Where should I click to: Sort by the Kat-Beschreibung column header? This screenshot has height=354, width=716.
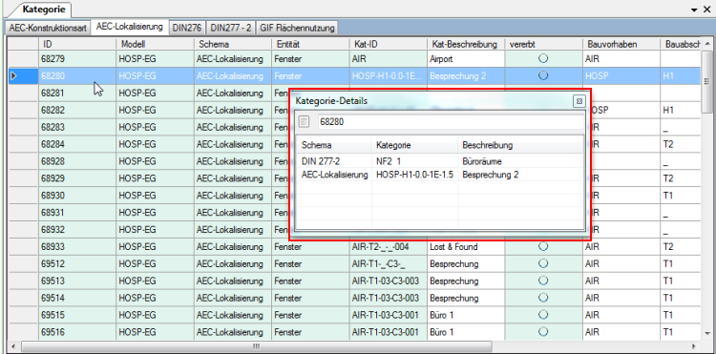point(466,44)
